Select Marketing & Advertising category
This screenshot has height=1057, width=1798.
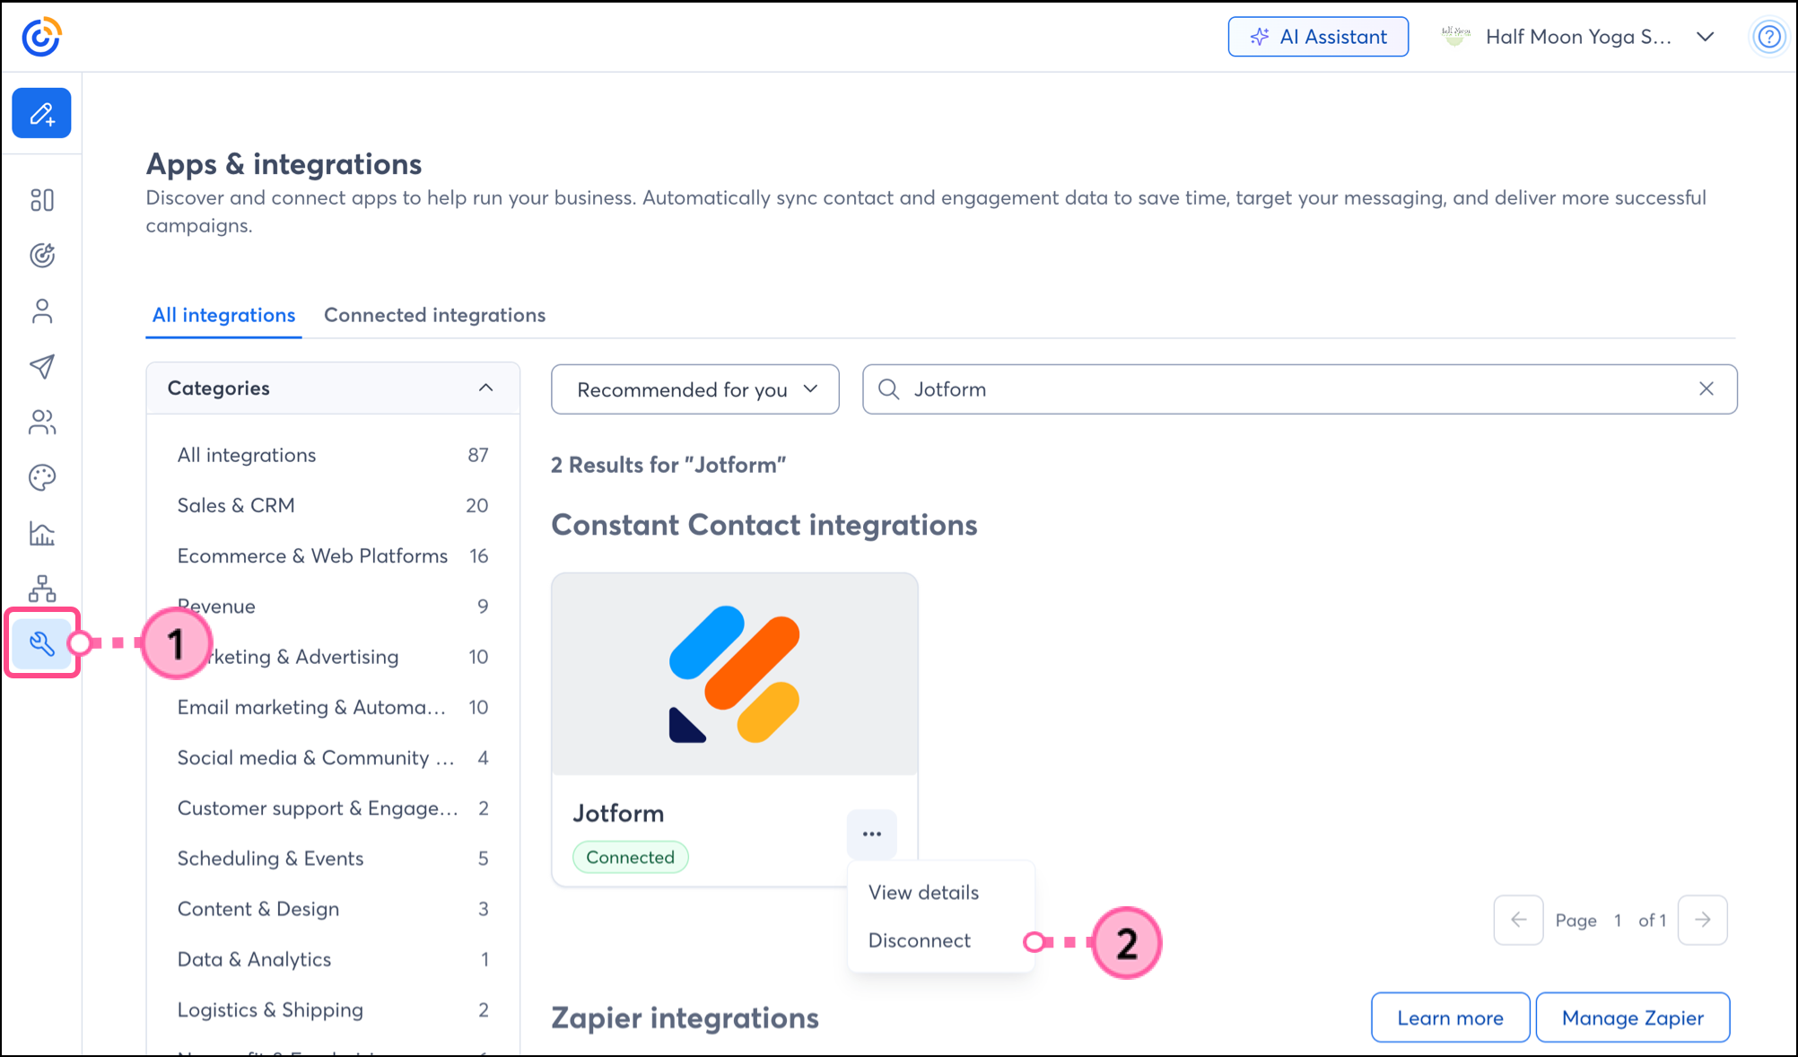click(333, 657)
